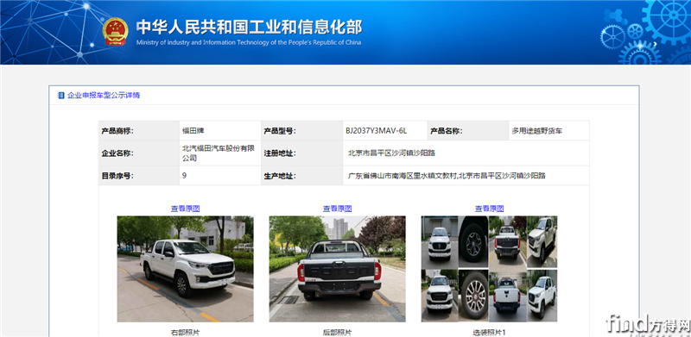Select the product model BJ2037Y3MAV-6L value

click(377, 131)
